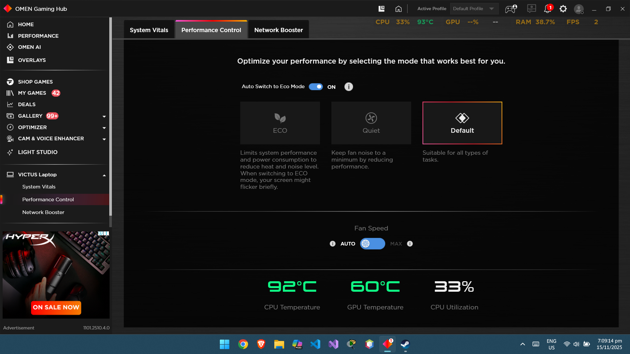This screenshot has width=630, height=354.
Task: Select Performance Control under VICTUS Laptop
Action: [x=54, y=200]
